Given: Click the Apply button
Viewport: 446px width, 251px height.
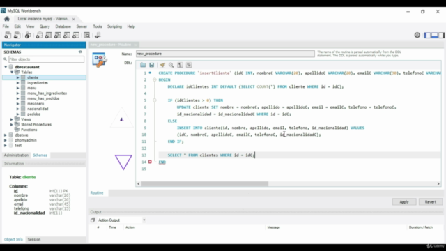Looking at the screenshot, I should tap(404, 201).
